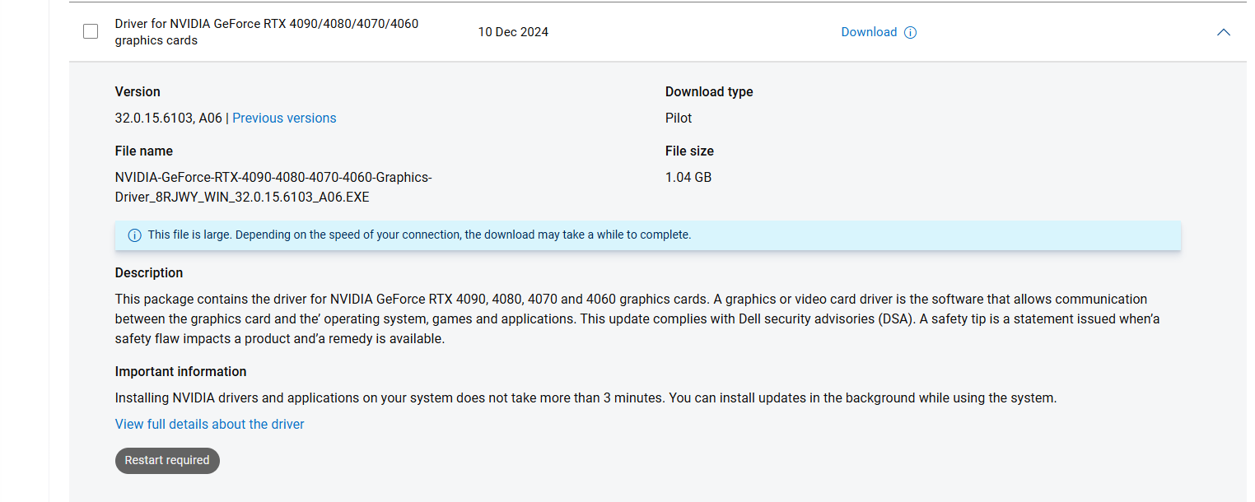This screenshot has height=502, width=1255.
Task: Collapse the NVIDIA driver details chevron
Action: tap(1224, 32)
